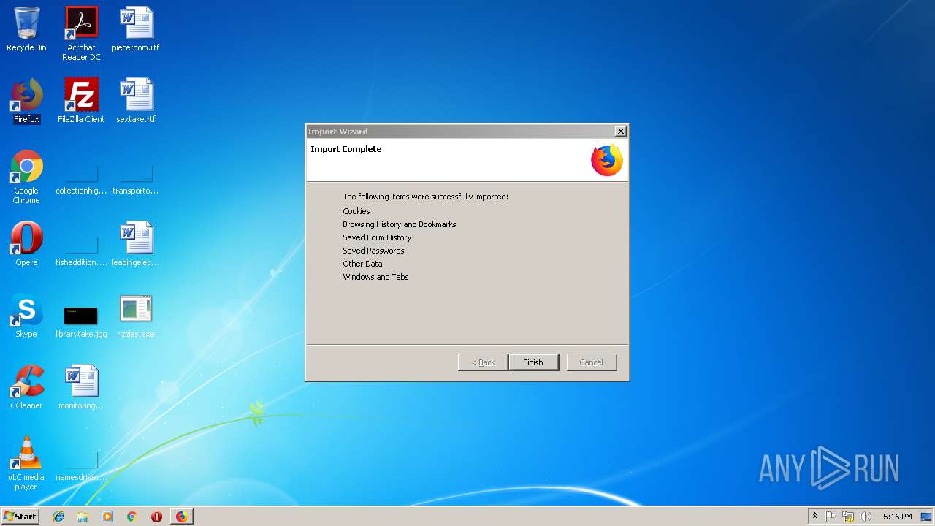Select the librarytake.jpg image file
The width and height of the screenshot is (935, 526).
click(x=81, y=321)
